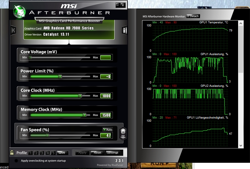The width and height of the screenshot is (250, 169).
Task: Open the information i side button
Action: (124, 30)
